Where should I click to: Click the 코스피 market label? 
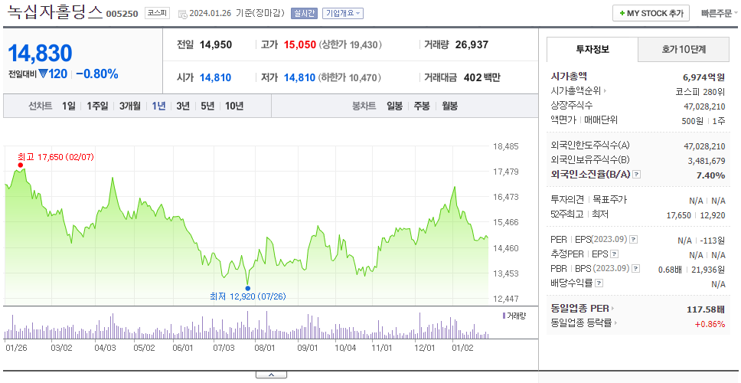157,13
